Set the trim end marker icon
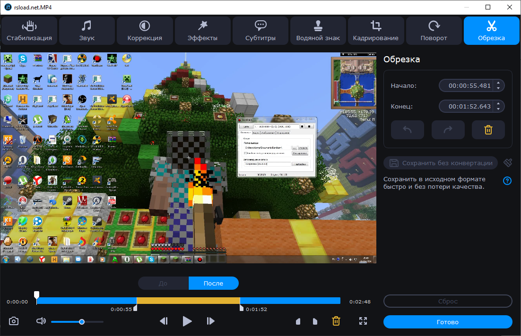This screenshot has width=521, height=336. (315, 321)
